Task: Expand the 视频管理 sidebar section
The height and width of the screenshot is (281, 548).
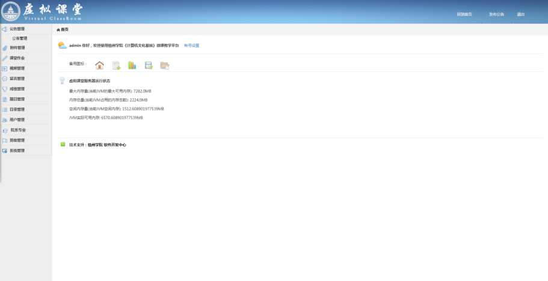Action: coord(17,68)
